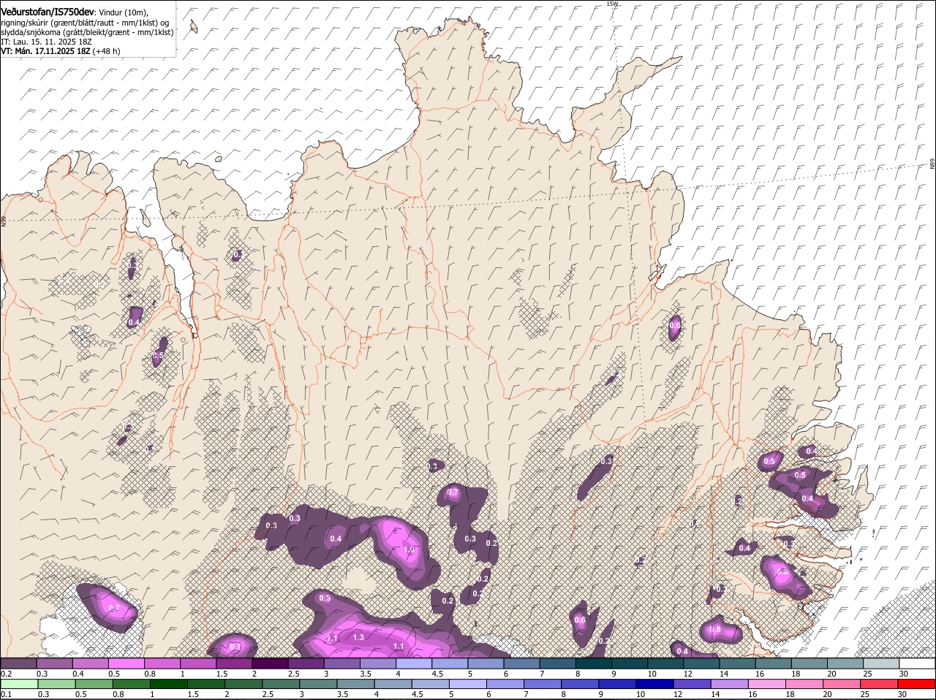Select the 'slydda/snjókoma' legend description line
Image resolution: width=936 pixels, height=700 pixels.
point(87,32)
